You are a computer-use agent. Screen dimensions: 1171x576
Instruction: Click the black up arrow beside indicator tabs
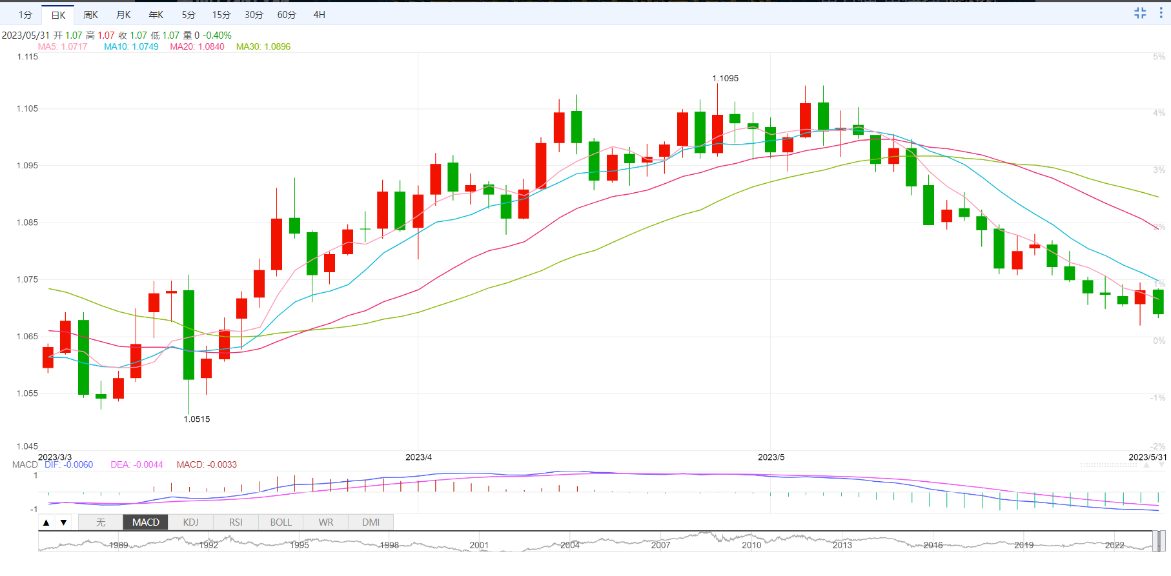[46, 522]
